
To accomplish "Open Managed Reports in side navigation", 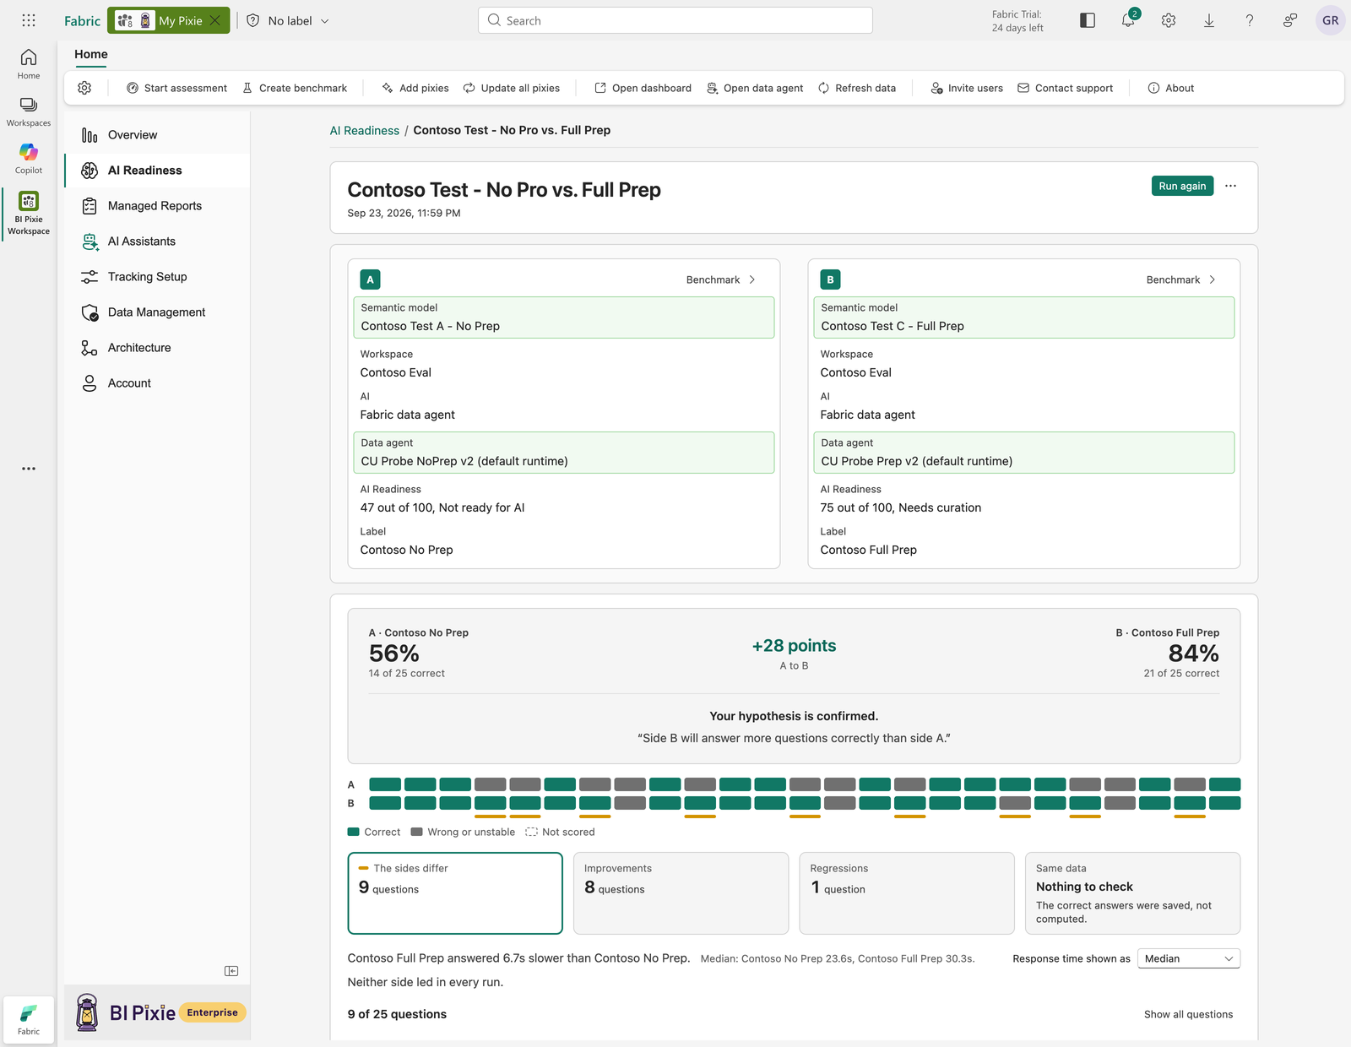I will [157, 206].
